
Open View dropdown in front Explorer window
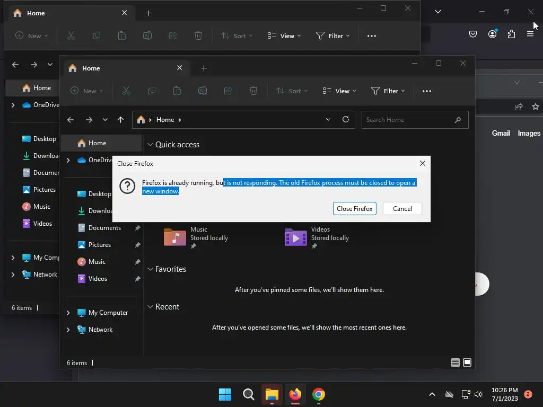click(339, 91)
